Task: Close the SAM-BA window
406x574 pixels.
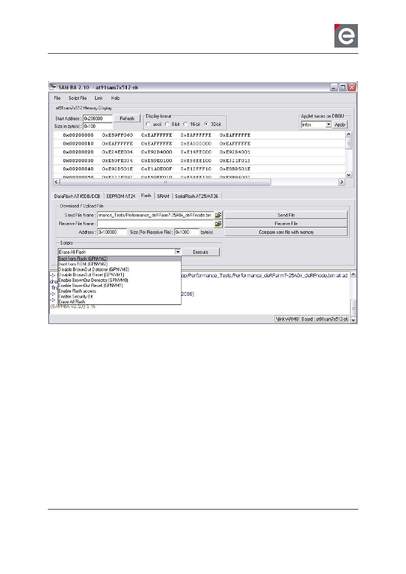Action: (x=352, y=87)
